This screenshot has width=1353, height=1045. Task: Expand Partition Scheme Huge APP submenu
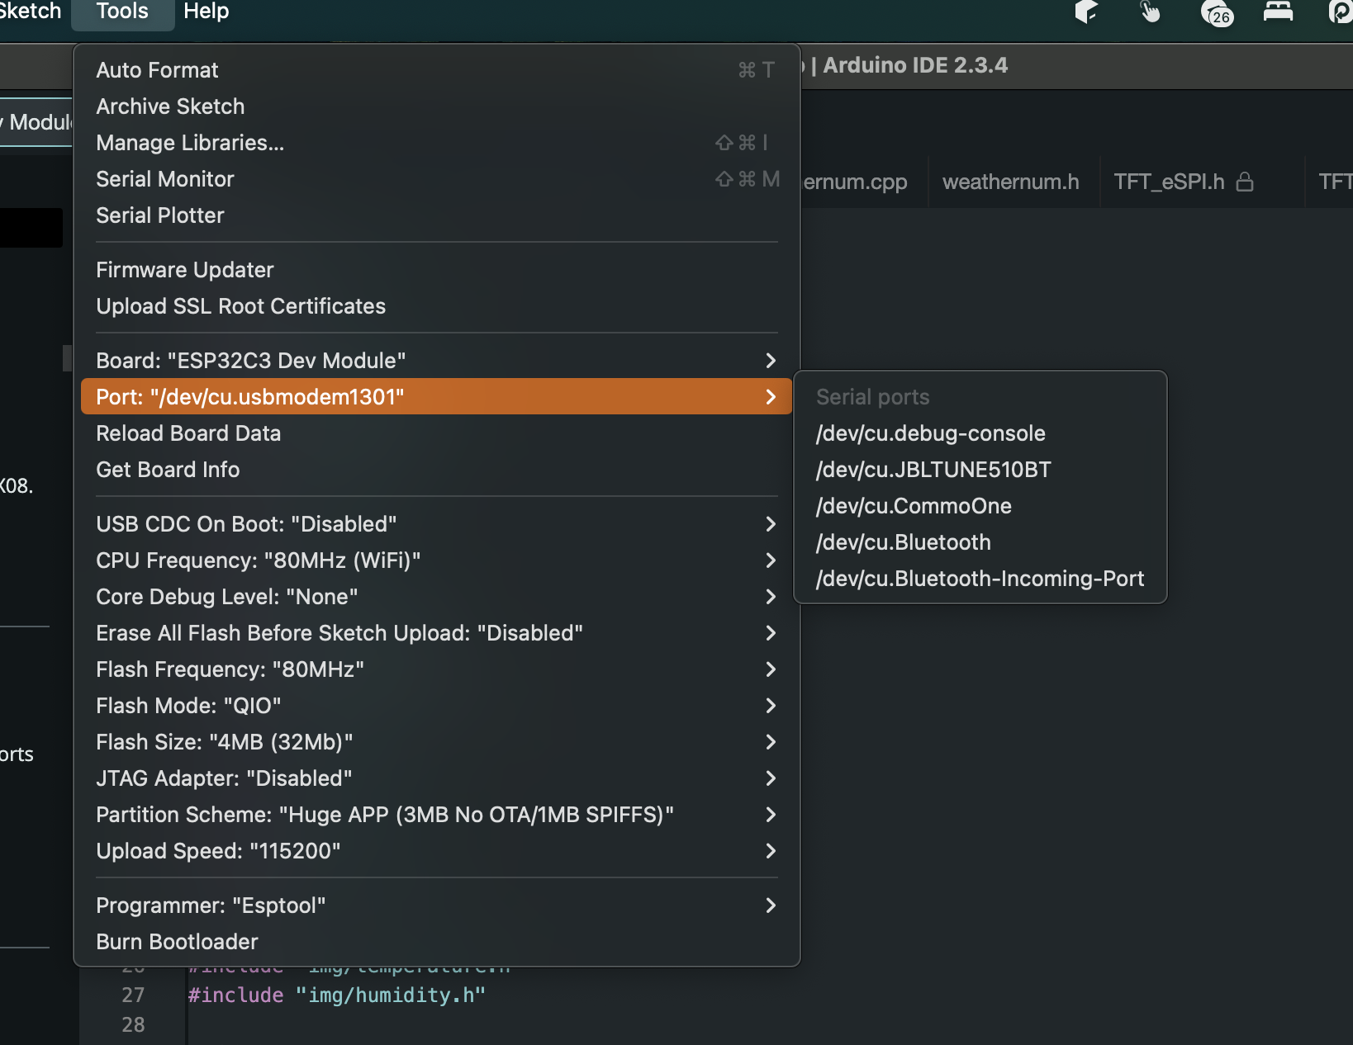pyautogui.click(x=437, y=815)
